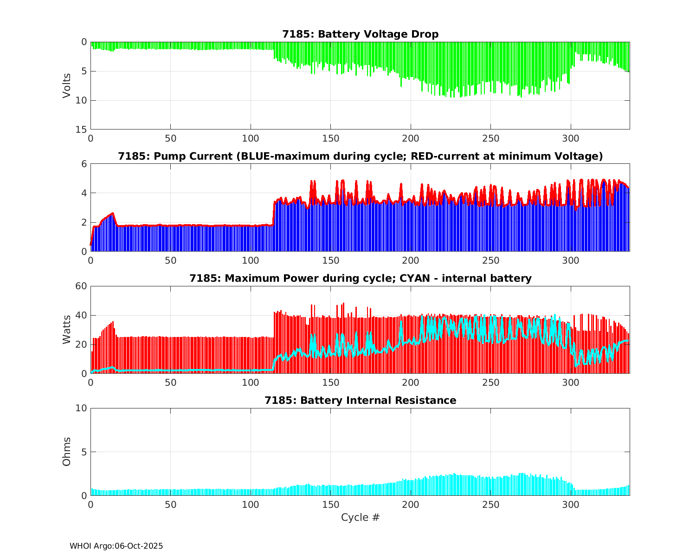This screenshot has width=696, height=557.
Task: Click the 5 tick on Ohms axis
Action: tap(84, 452)
